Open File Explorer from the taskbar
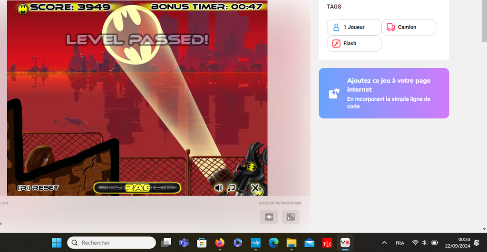Image resolution: width=487 pixels, height=252 pixels. (x=292, y=242)
